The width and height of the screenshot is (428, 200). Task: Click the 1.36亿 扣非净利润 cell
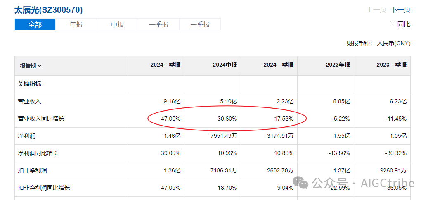[172, 171]
